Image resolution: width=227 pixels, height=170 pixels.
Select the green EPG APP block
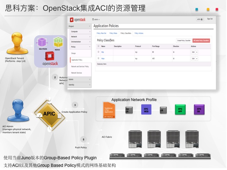[x=180, y=110]
